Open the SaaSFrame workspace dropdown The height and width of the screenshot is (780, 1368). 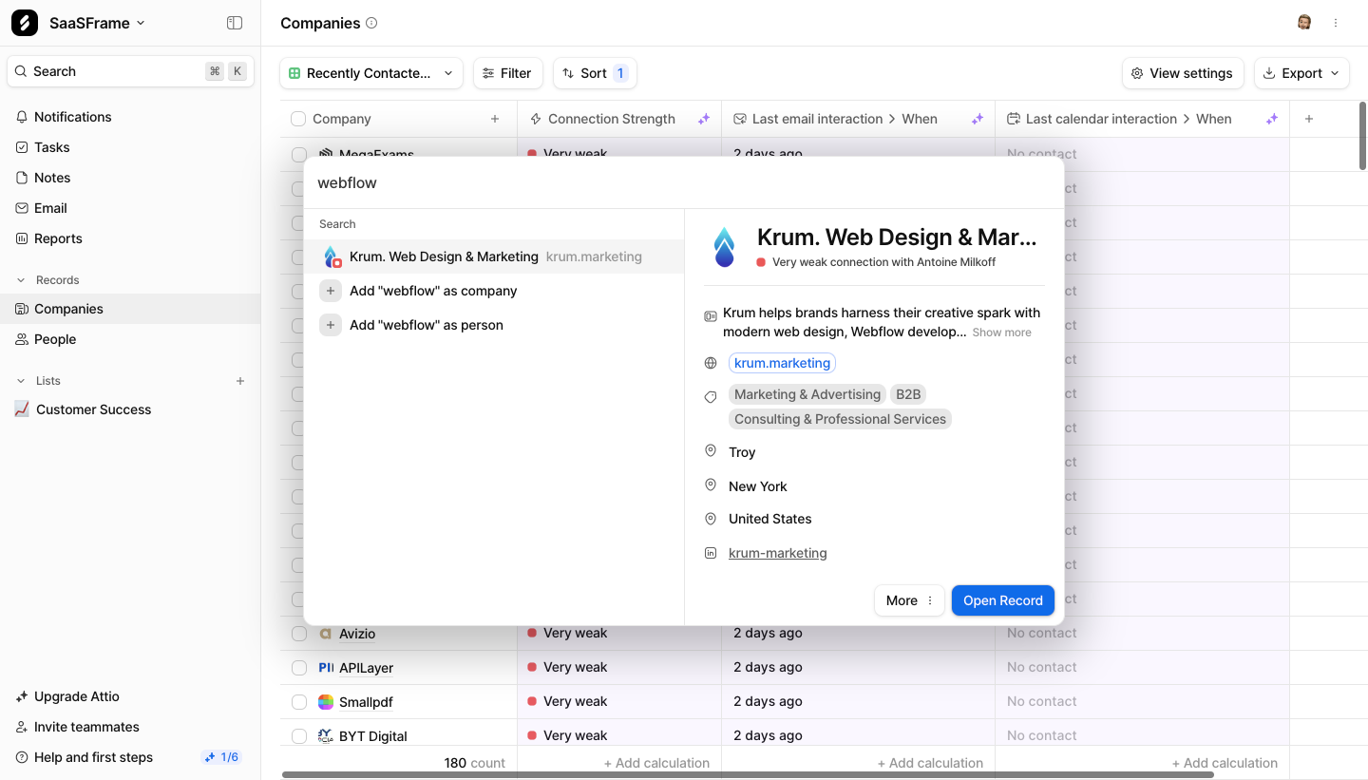tap(97, 23)
